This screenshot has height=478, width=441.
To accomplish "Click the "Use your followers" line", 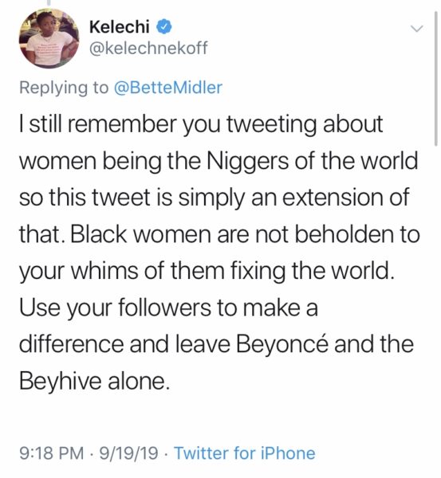I will (x=169, y=308).
